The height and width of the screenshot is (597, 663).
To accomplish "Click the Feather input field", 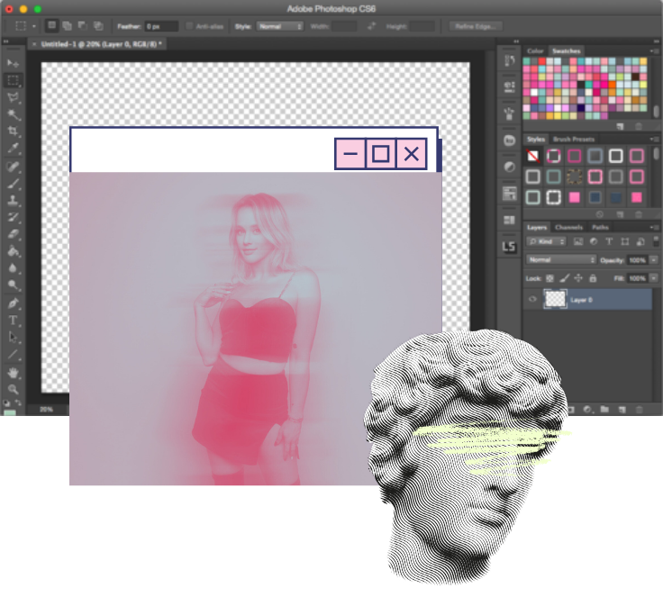I will [x=160, y=26].
